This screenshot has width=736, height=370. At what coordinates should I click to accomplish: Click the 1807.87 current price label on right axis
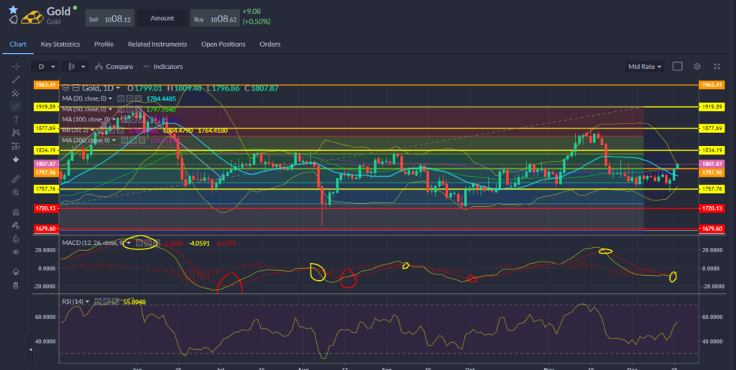pos(711,164)
